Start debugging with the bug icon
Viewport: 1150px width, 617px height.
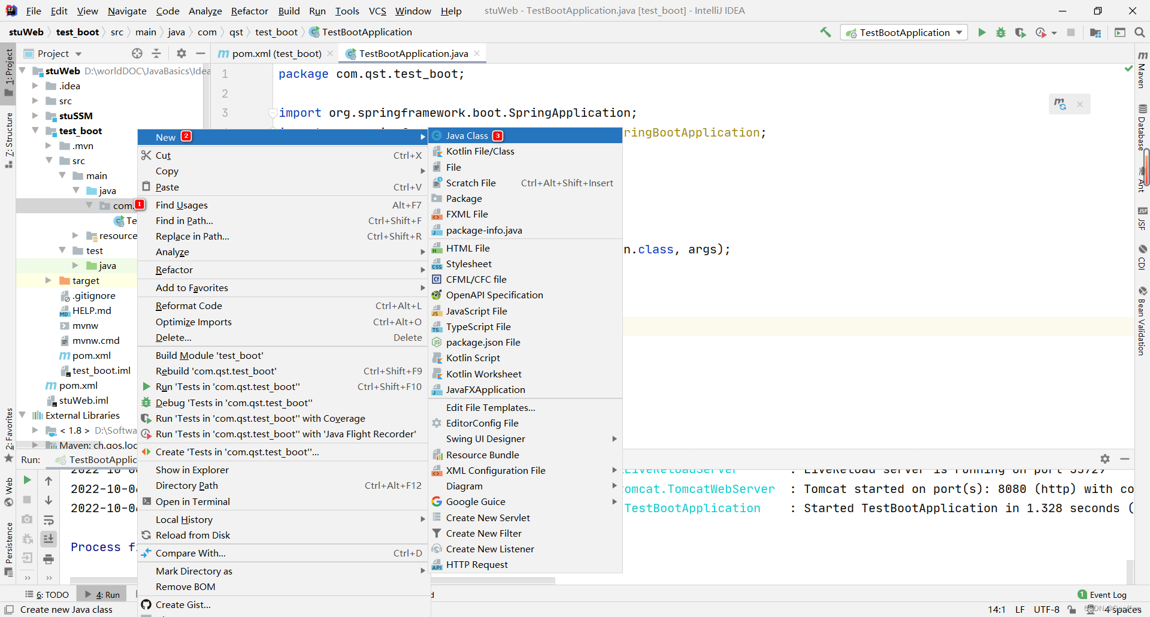click(x=1001, y=32)
